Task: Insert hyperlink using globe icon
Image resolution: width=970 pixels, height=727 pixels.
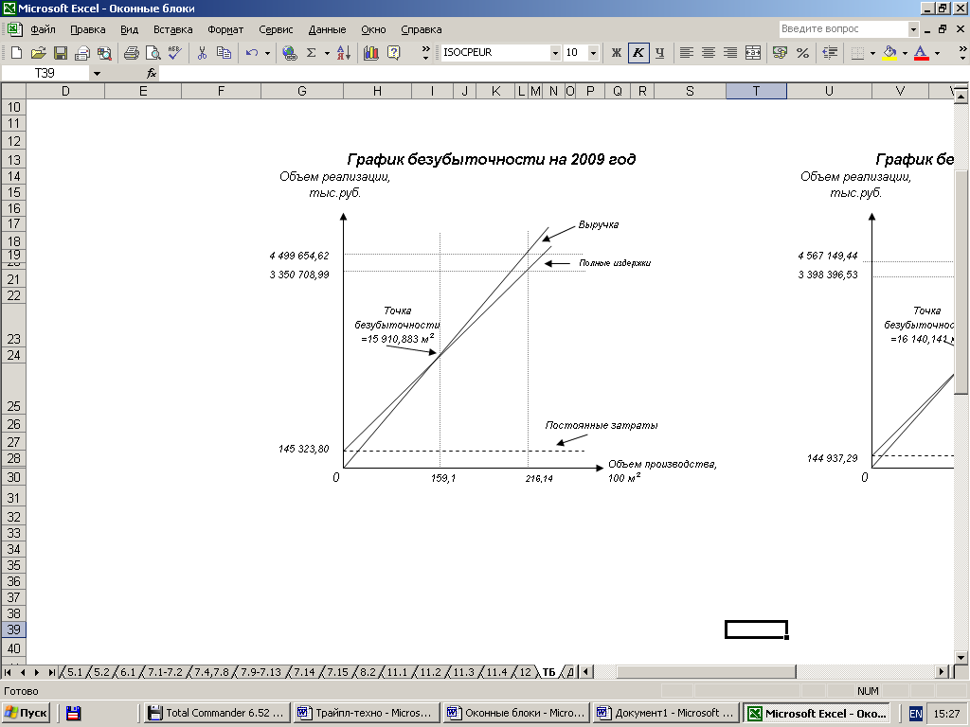Action: click(x=289, y=53)
